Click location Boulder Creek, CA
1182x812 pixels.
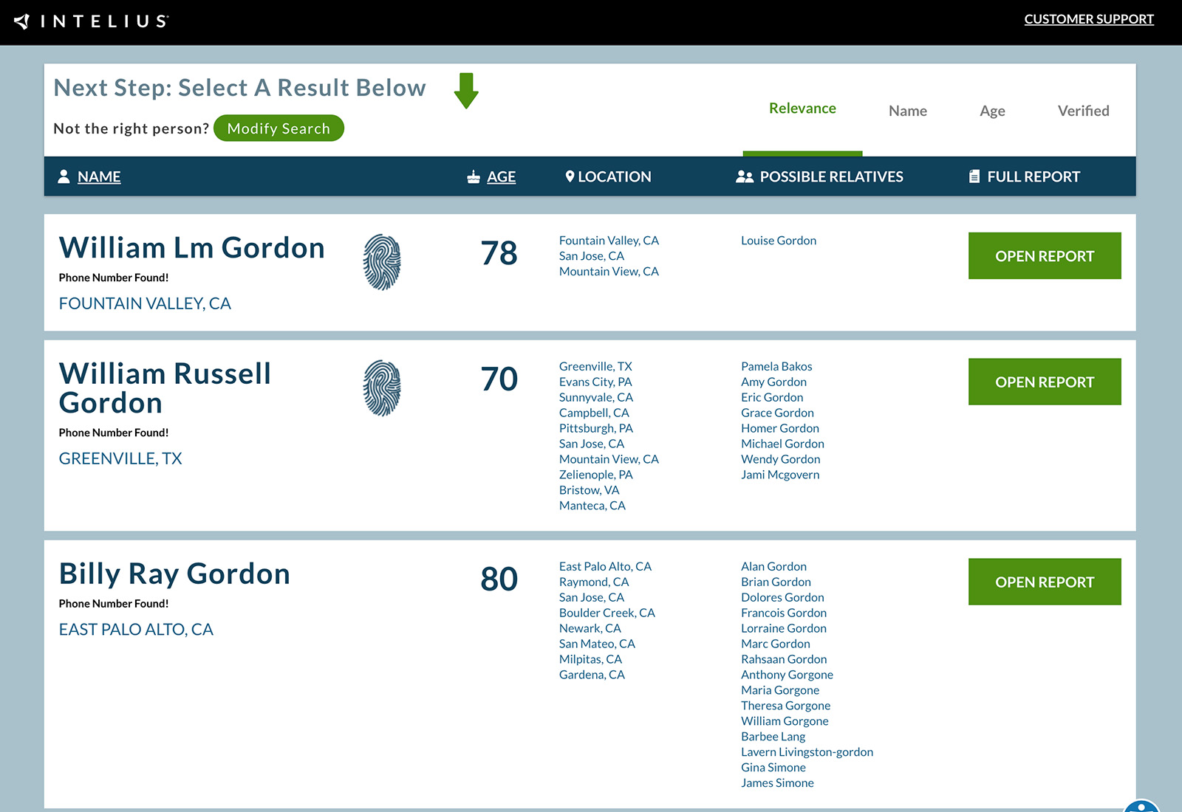[607, 613]
